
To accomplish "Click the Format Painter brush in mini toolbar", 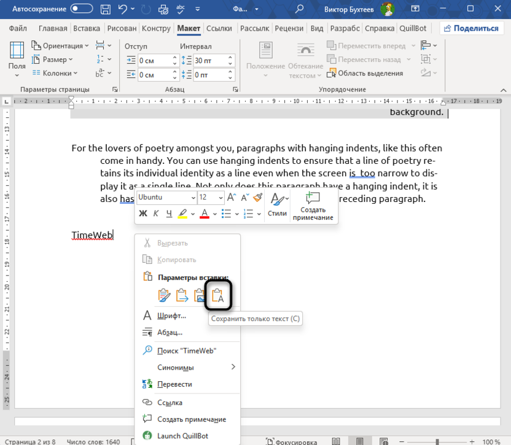I will click(258, 198).
